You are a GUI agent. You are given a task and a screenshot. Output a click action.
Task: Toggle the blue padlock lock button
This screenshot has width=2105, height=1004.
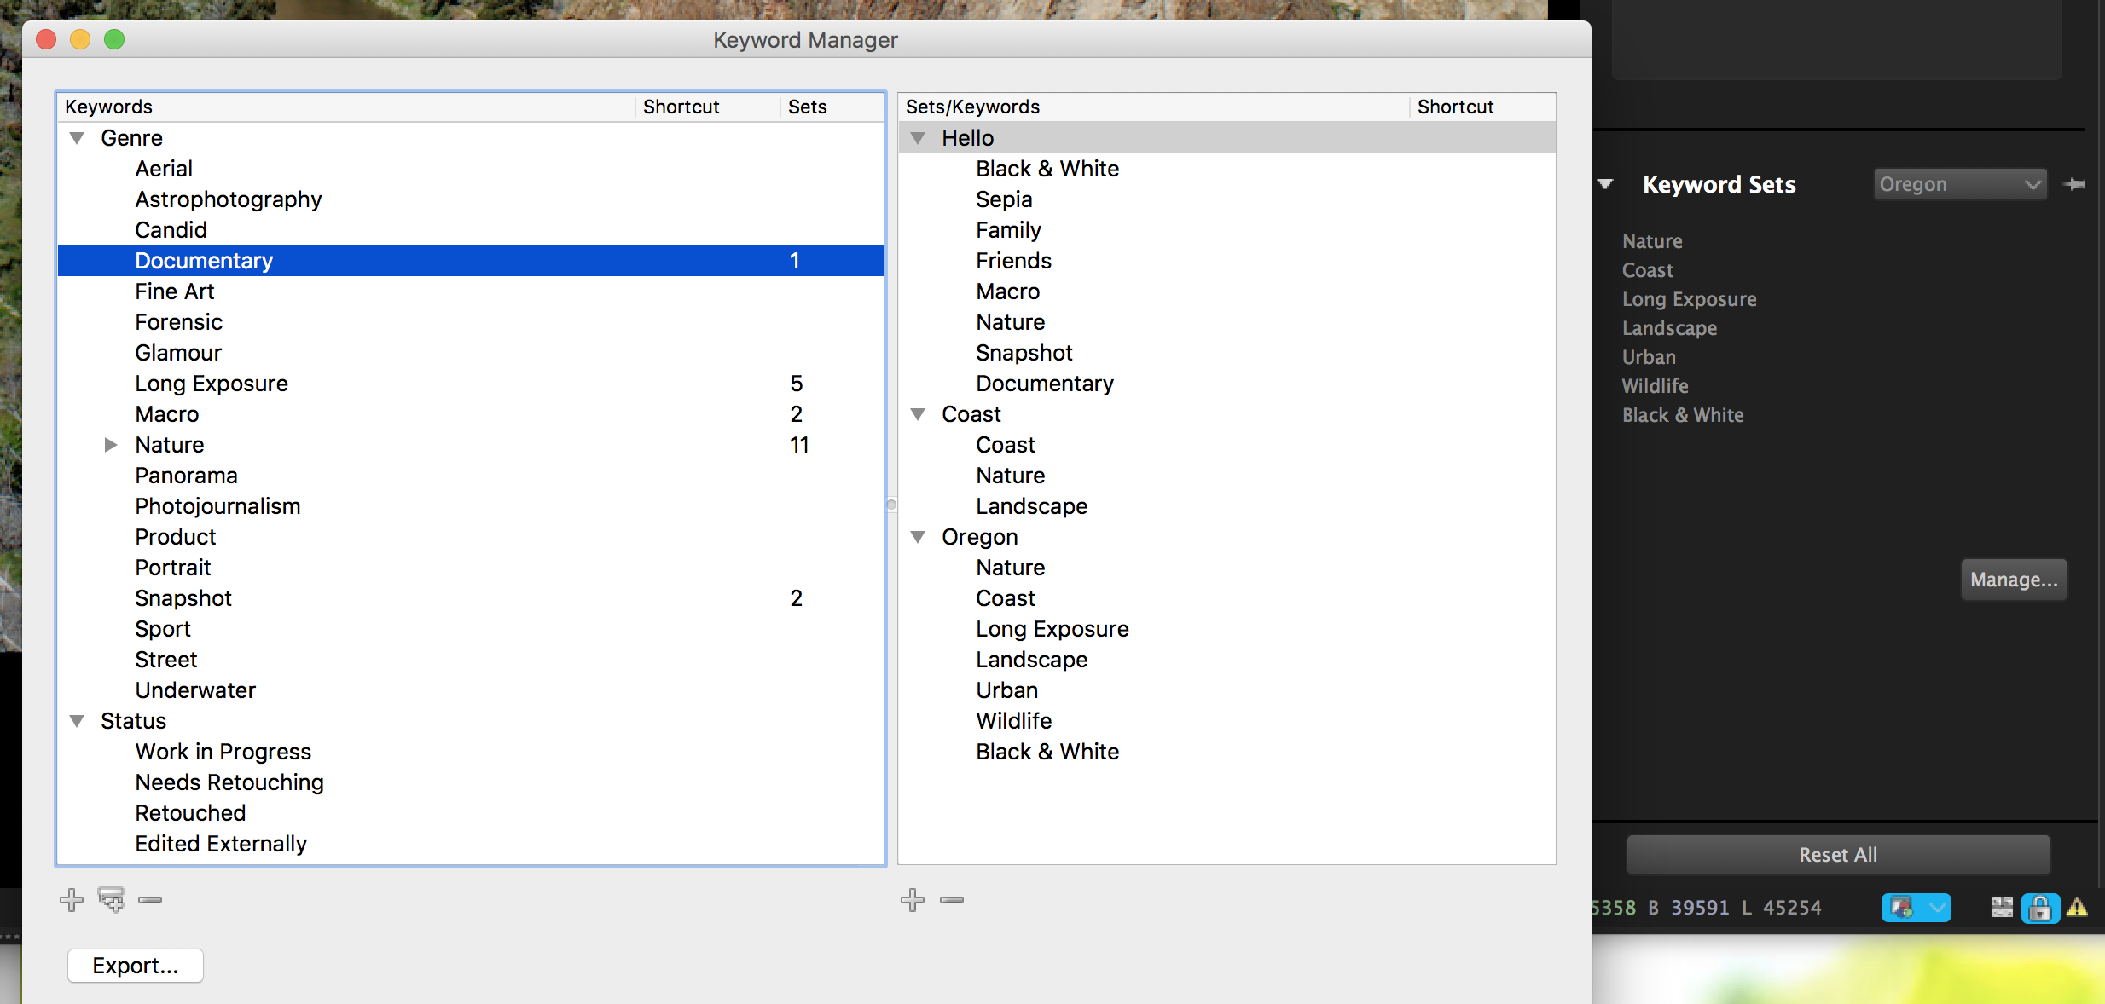click(2040, 908)
